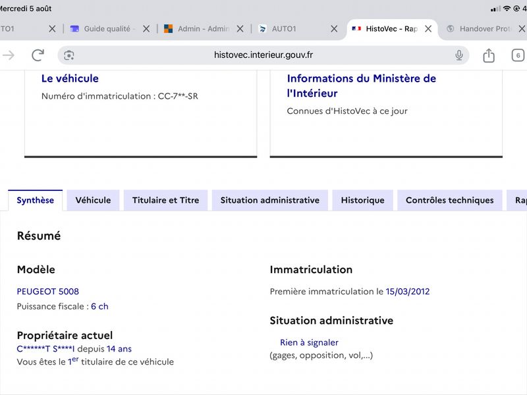This screenshot has width=527, height=395.
Task: Click the Guide qualité tab favicon
Action: tap(74, 29)
